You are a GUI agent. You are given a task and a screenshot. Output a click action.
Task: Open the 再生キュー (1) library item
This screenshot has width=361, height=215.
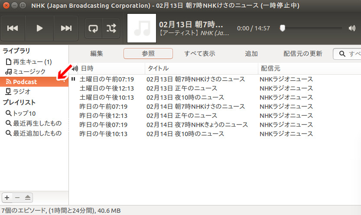tap(29, 62)
